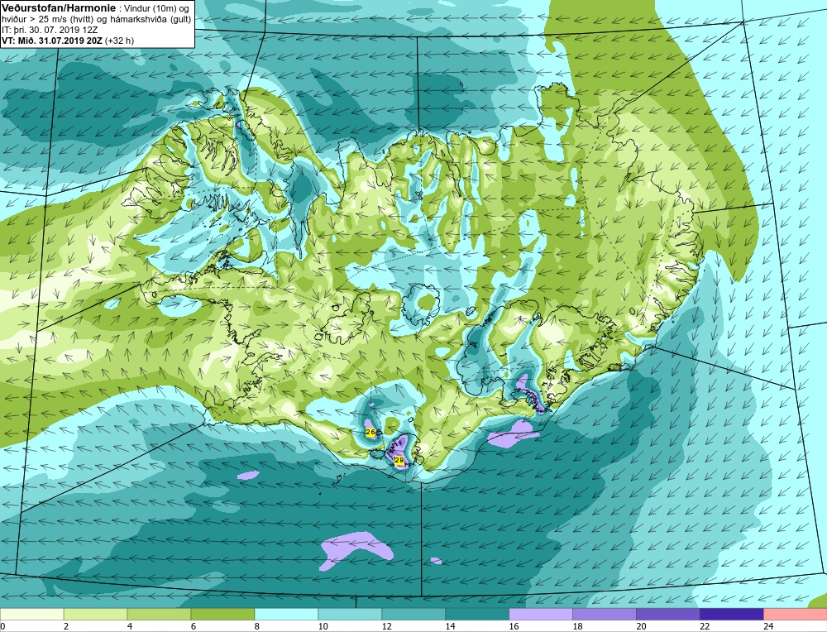Click the legend scale label '6'

point(193,627)
